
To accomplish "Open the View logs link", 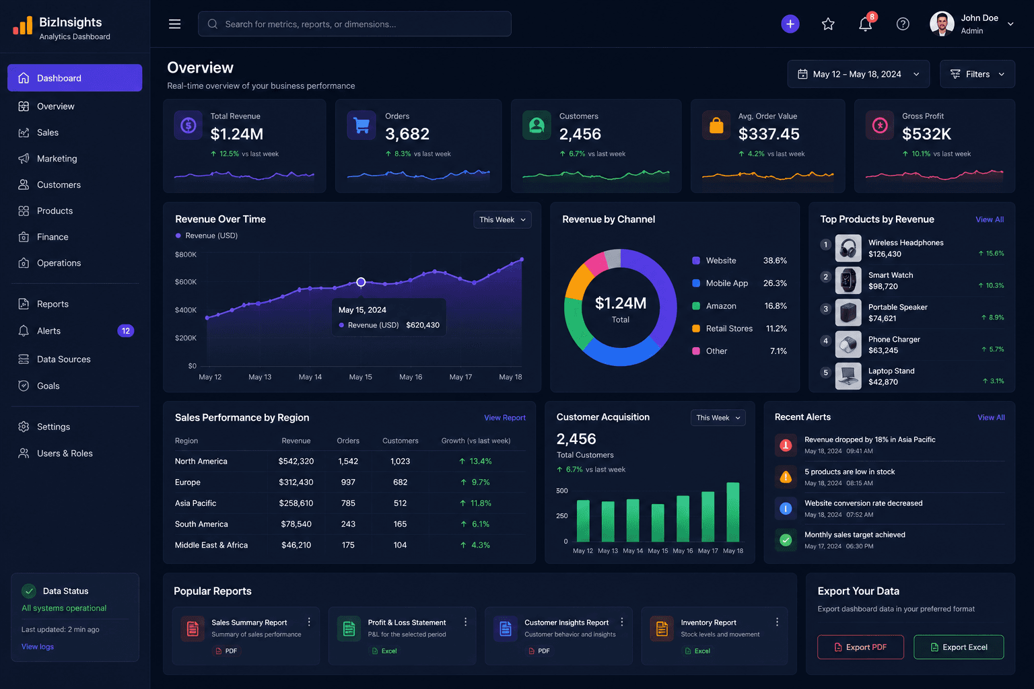I will point(38,647).
